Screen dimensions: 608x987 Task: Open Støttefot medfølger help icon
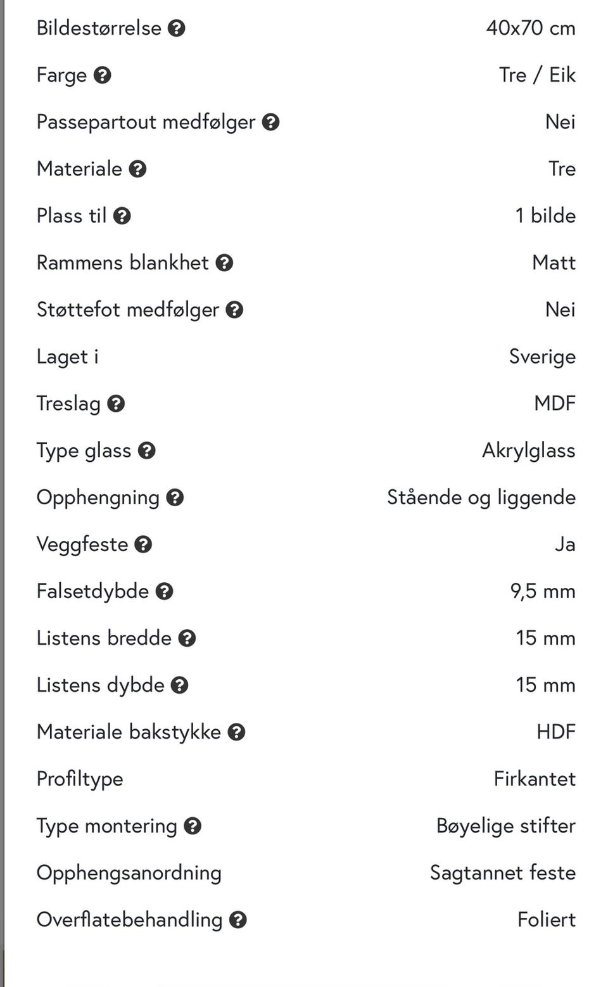click(x=234, y=310)
